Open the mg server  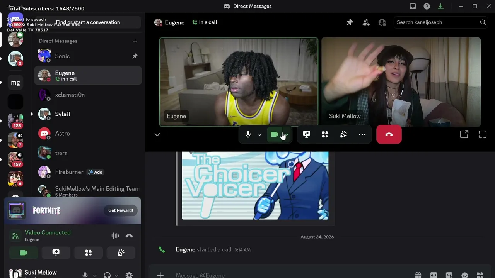pos(15,83)
